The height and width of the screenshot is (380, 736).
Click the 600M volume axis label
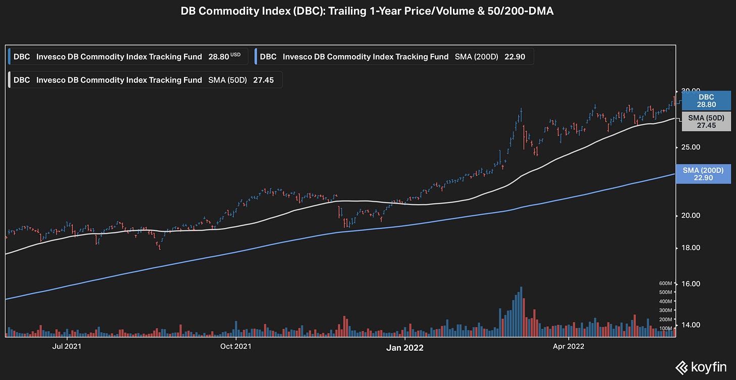(665, 283)
